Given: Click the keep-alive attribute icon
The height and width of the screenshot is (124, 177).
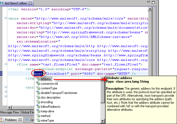Looking at the screenshot, I should [38, 111].
